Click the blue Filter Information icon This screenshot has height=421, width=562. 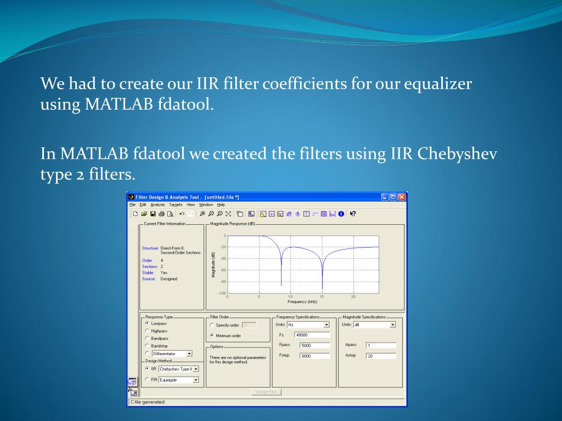click(341, 214)
